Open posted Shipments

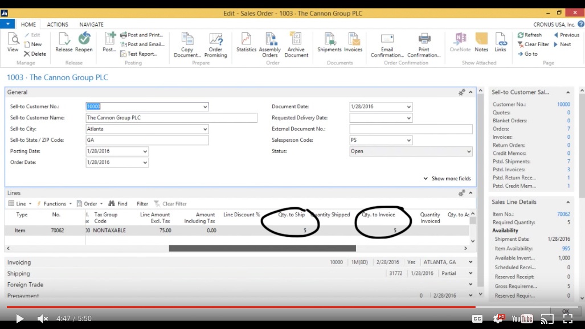point(329,42)
